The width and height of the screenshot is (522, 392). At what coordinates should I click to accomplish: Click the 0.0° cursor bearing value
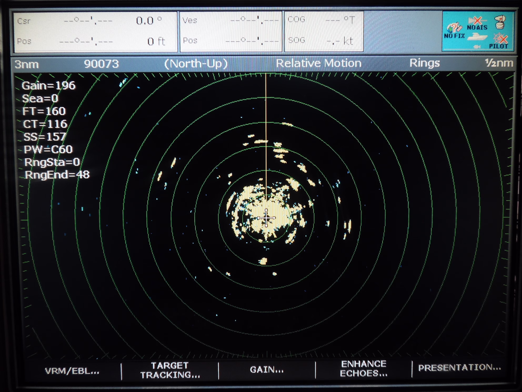(x=149, y=21)
